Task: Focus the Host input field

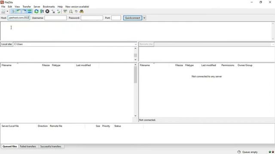Action: tap(19, 18)
